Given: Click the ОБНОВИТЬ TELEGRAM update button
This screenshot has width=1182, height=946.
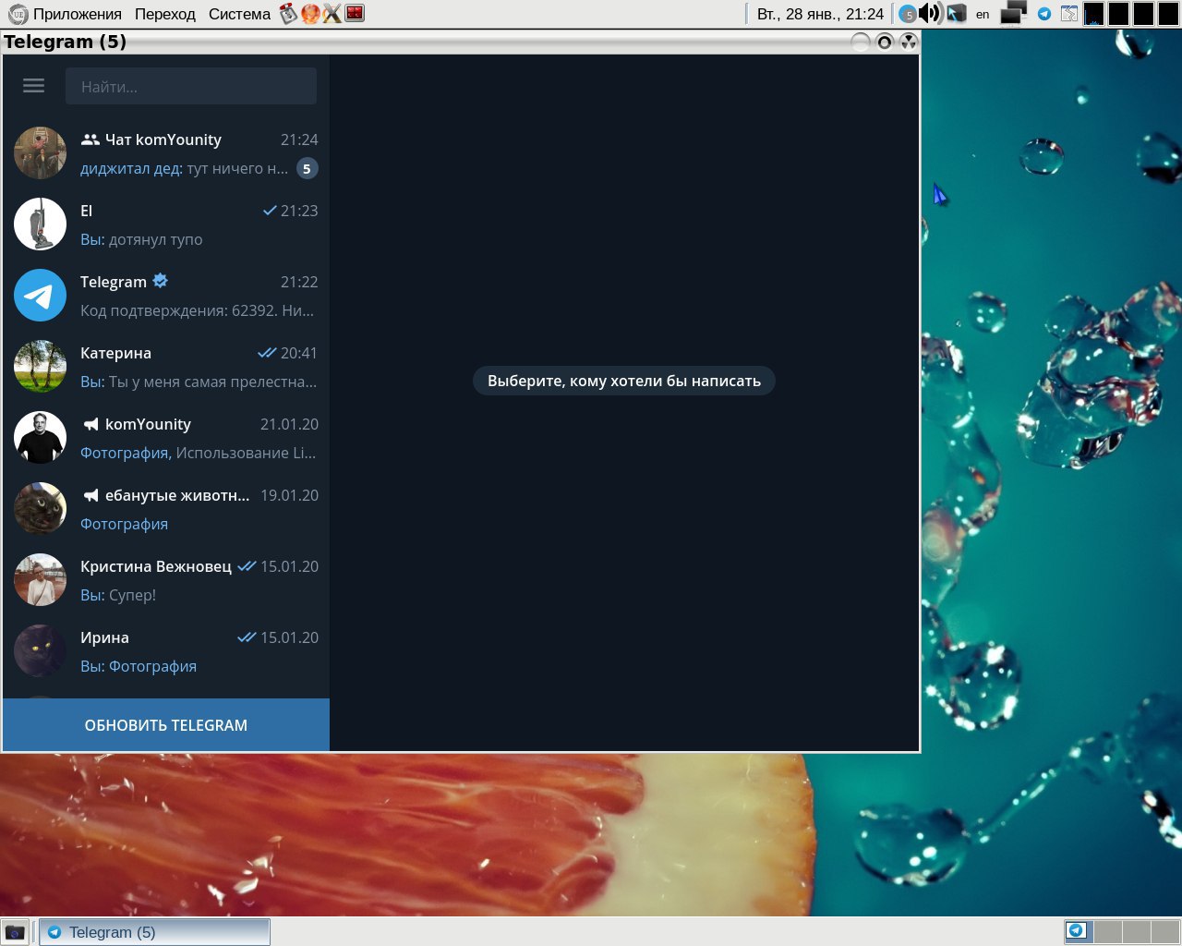Looking at the screenshot, I should click(x=166, y=725).
